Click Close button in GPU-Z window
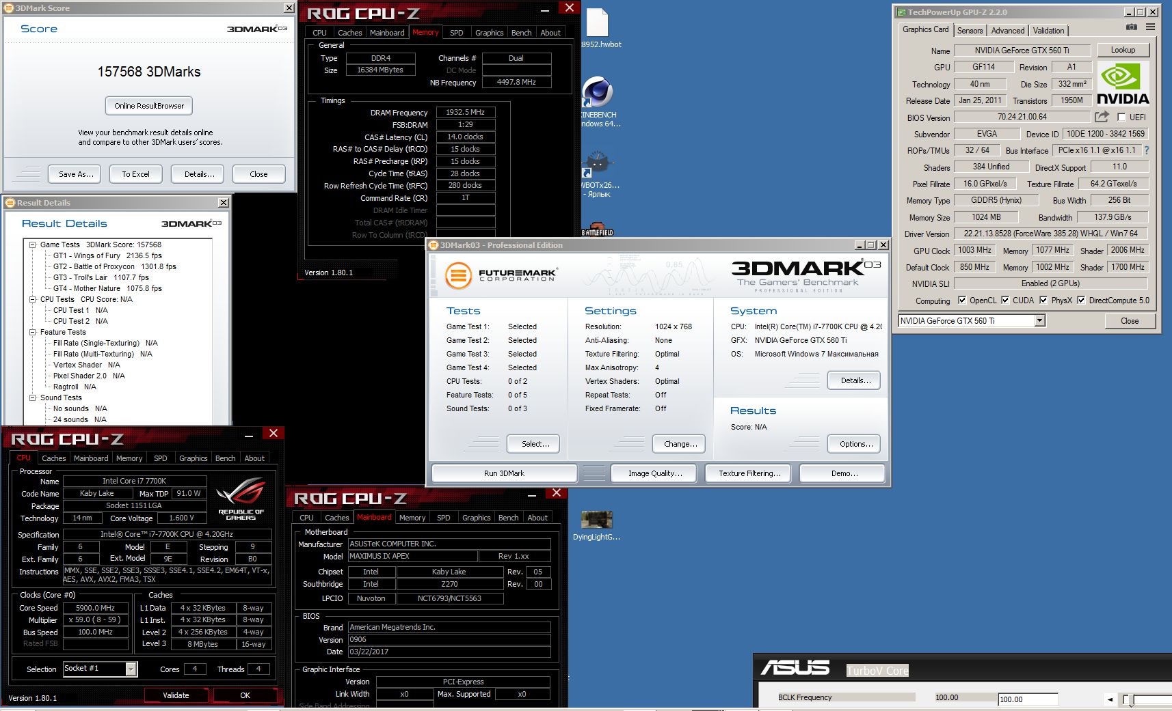The width and height of the screenshot is (1172, 711). (x=1130, y=321)
